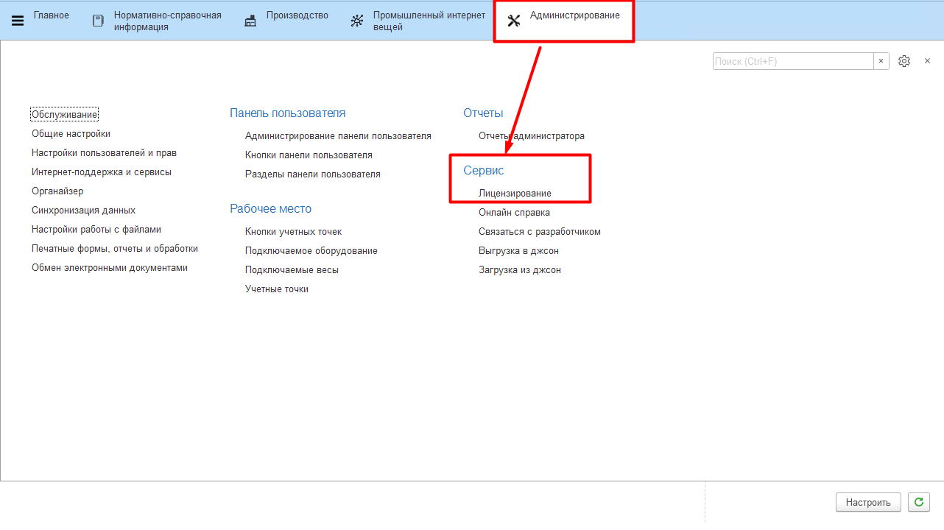This screenshot has width=944, height=530.
Task: Open the Лицензирование link
Action: (x=515, y=194)
